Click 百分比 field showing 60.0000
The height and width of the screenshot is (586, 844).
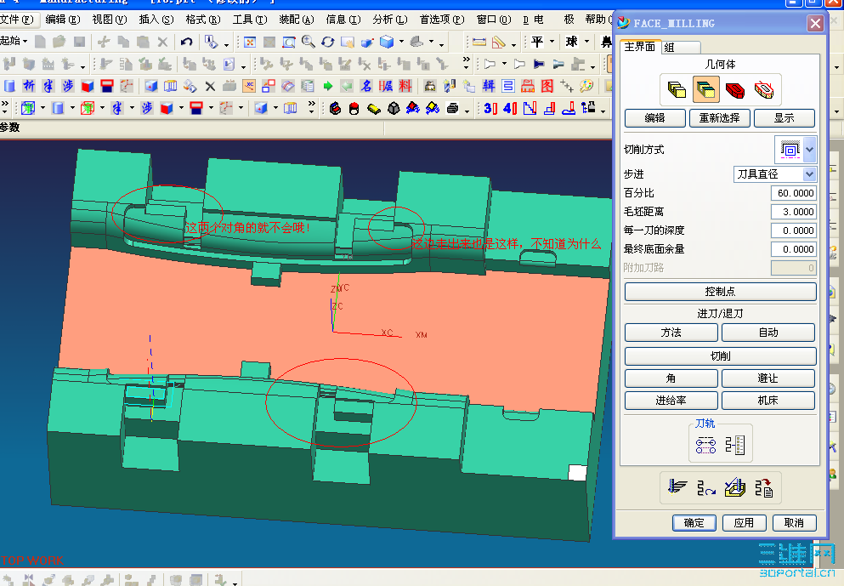point(793,193)
